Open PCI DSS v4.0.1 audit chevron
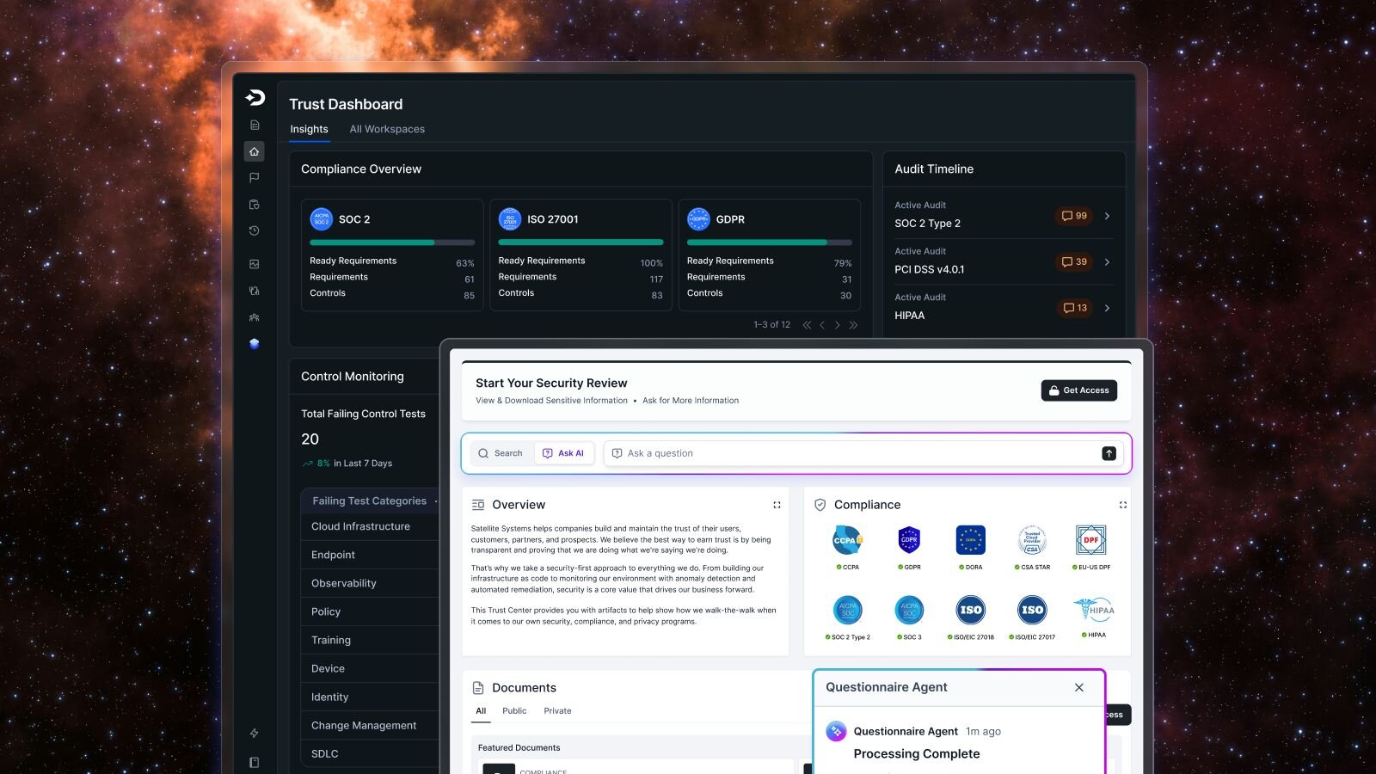Viewport: 1376px width, 774px height. (x=1107, y=261)
